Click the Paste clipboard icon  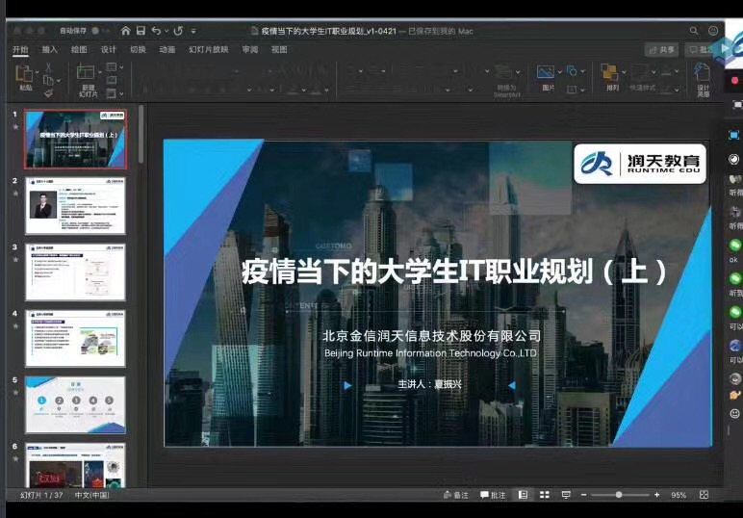pyautogui.click(x=25, y=73)
